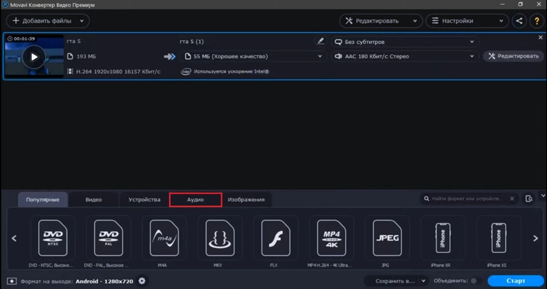Open output format settings gear icon
Viewport: 547px width, 289px height.
pyautogui.click(x=142, y=280)
